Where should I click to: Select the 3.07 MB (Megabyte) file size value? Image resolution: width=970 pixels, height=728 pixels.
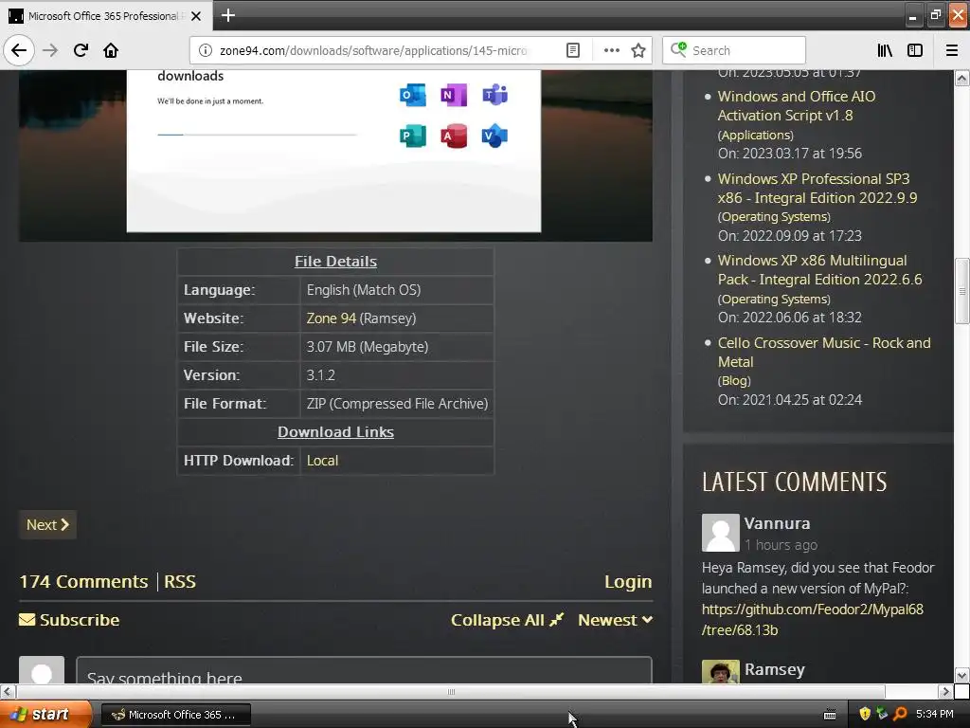368,347
